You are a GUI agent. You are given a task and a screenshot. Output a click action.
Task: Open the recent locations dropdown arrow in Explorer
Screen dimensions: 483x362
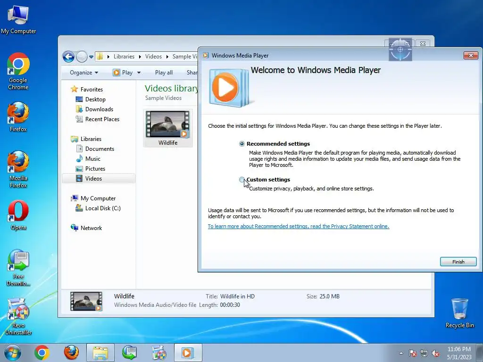91,57
